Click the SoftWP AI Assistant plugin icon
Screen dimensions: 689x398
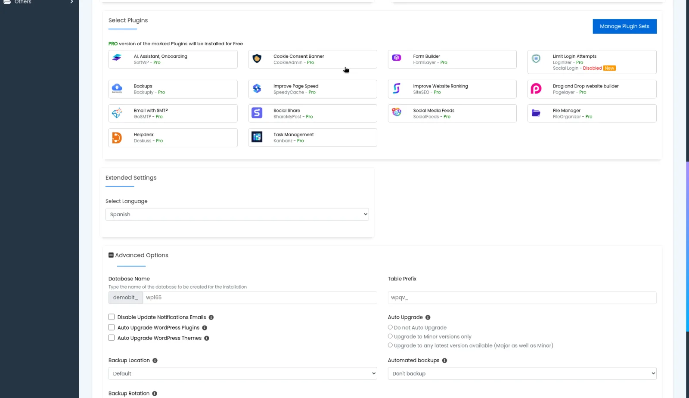pos(117,58)
